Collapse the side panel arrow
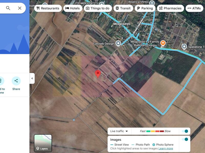The width and height of the screenshot is (205, 153). pos(32,78)
